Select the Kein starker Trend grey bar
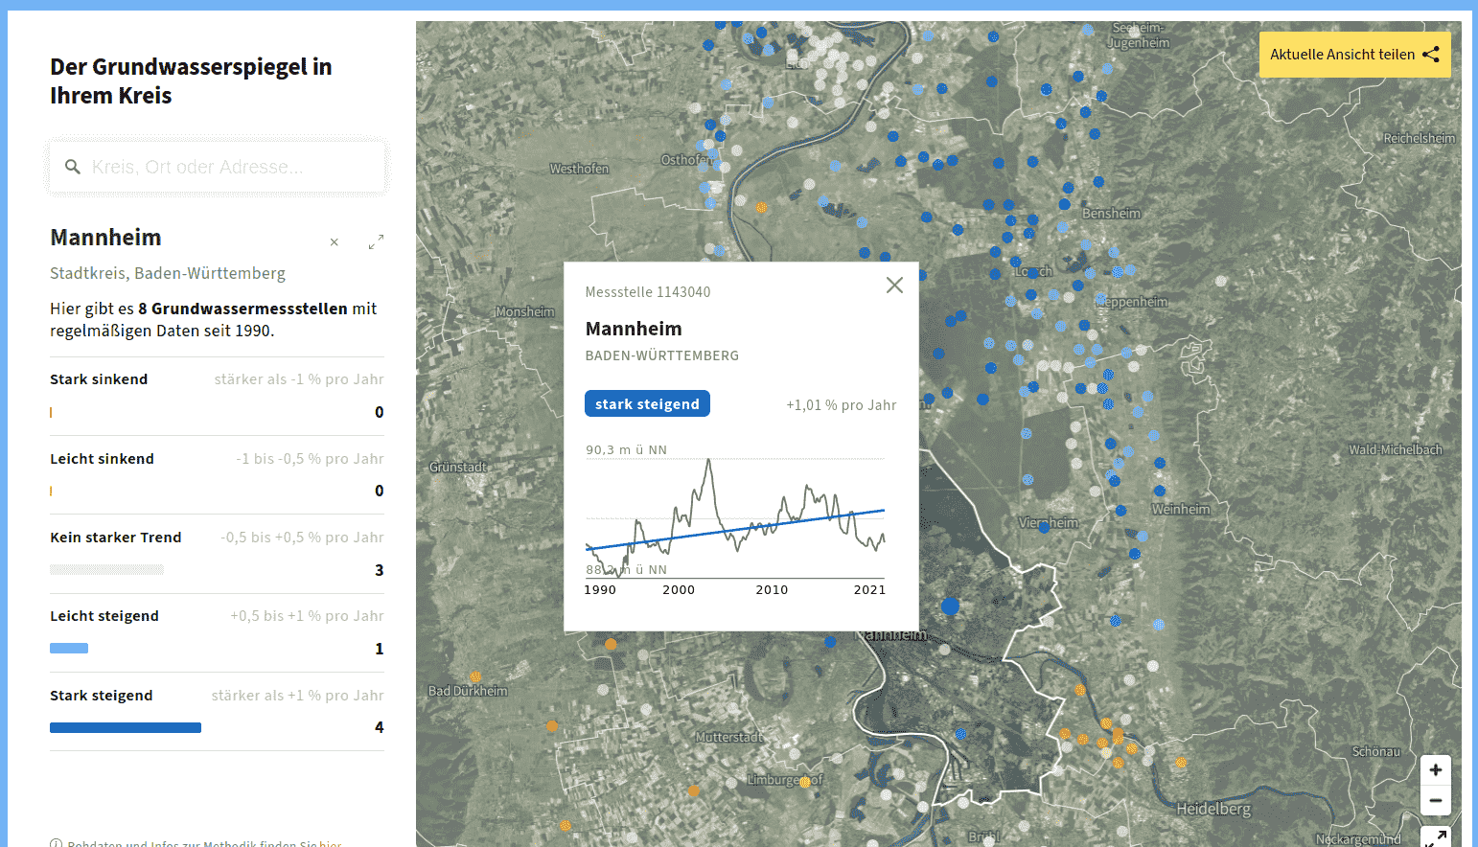Screen dimensions: 1478x847 (106, 569)
